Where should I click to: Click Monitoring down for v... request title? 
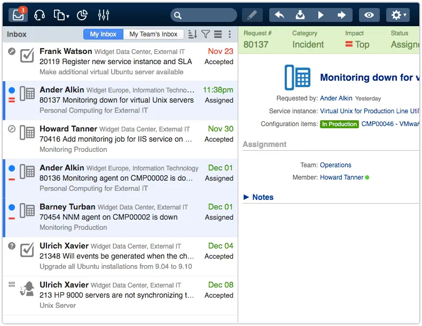370,77
